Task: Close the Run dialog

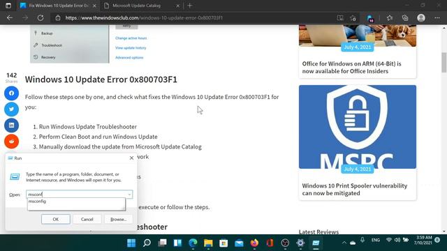Action: 131,158
